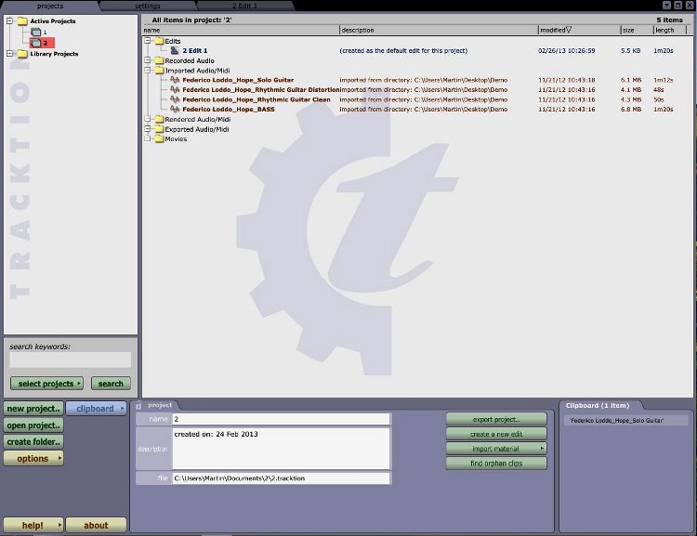Image resolution: width=697 pixels, height=536 pixels.
Task: Select Federico Loddo_Hope_Rhythmic Guitar Clean name
Action: pyautogui.click(x=256, y=99)
